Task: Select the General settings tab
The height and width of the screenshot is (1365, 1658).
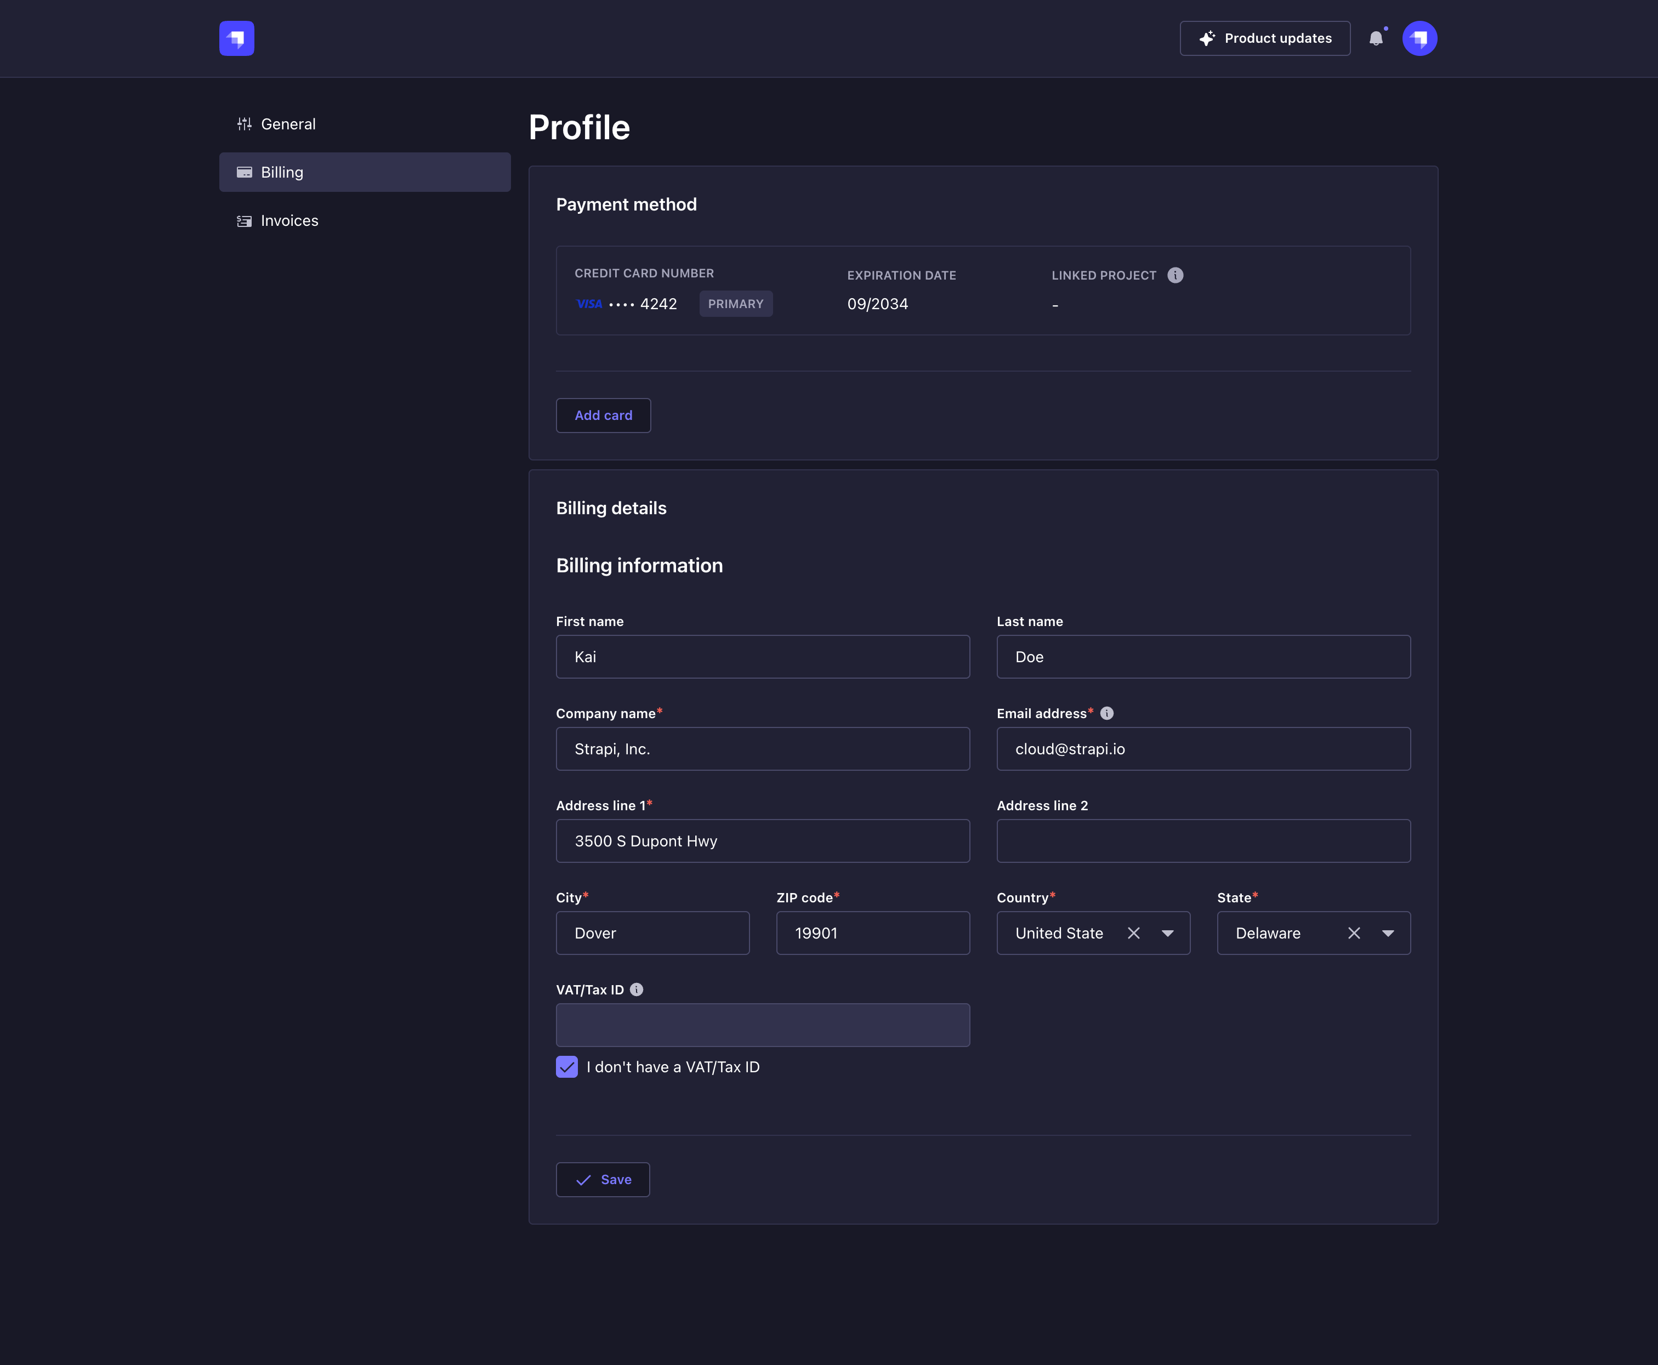Action: [x=288, y=123]
